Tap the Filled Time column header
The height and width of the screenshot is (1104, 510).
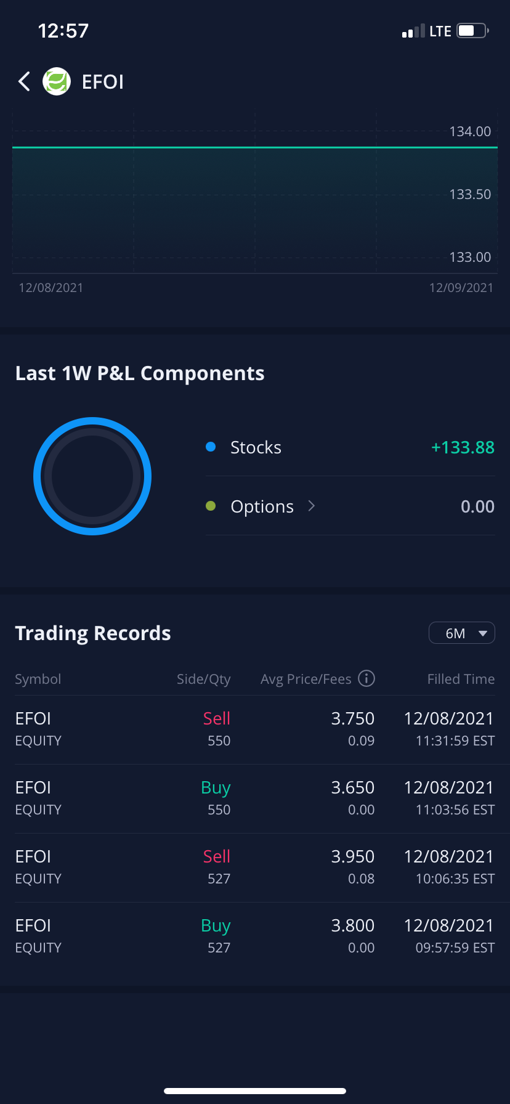tap(461, 679)
